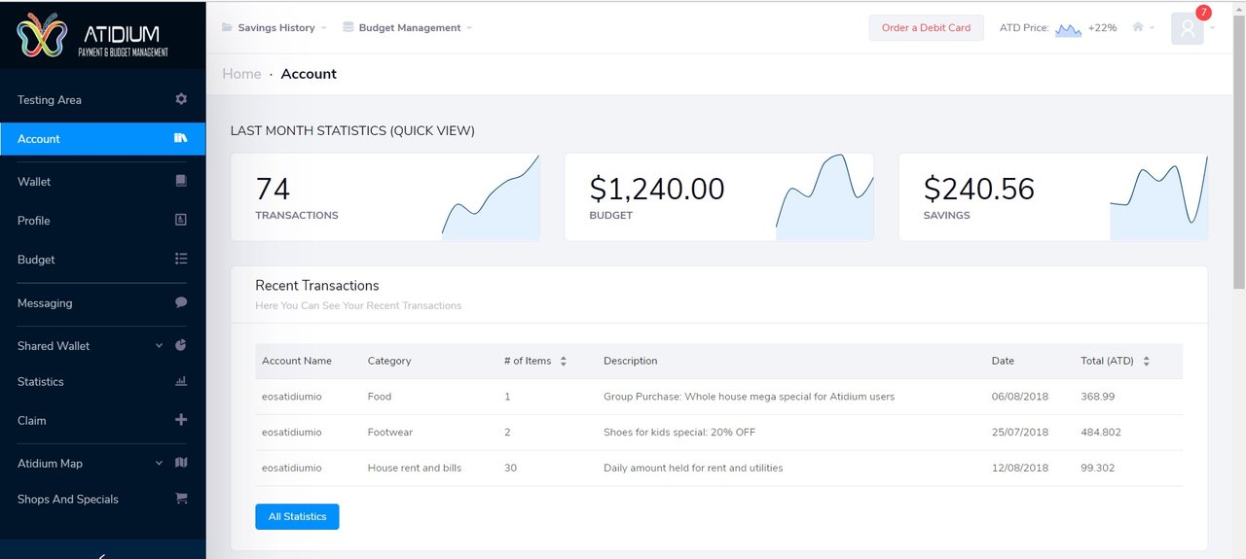Open Messaging using the chat bubble icon
1246x559 pixels.
tap(181, 302)
